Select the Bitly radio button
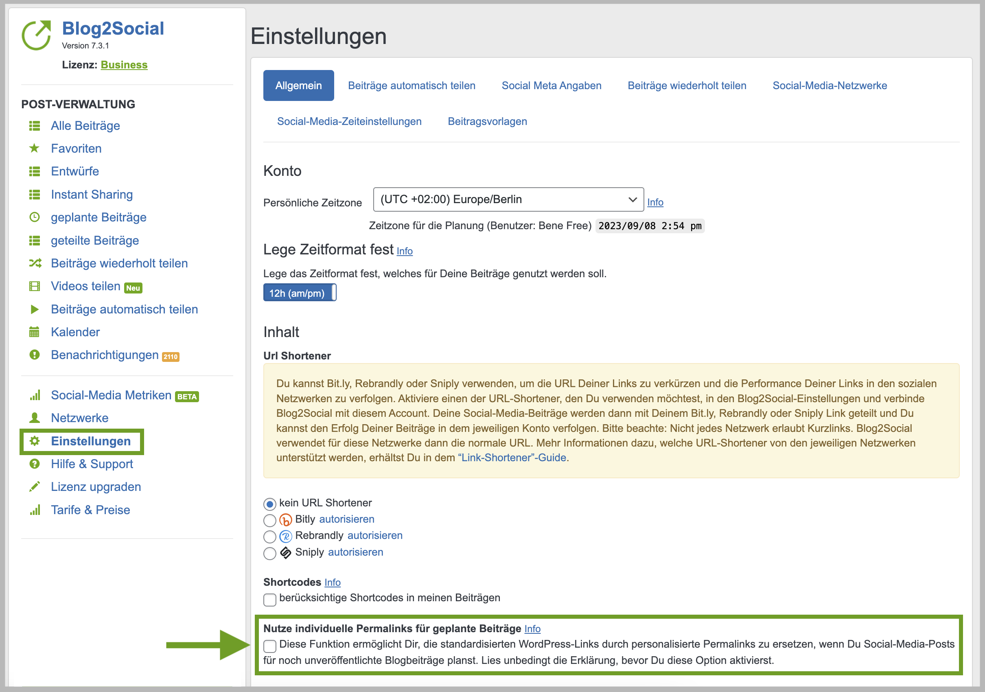The height and width of the screenshot is (692, 985). pos(269,520)
